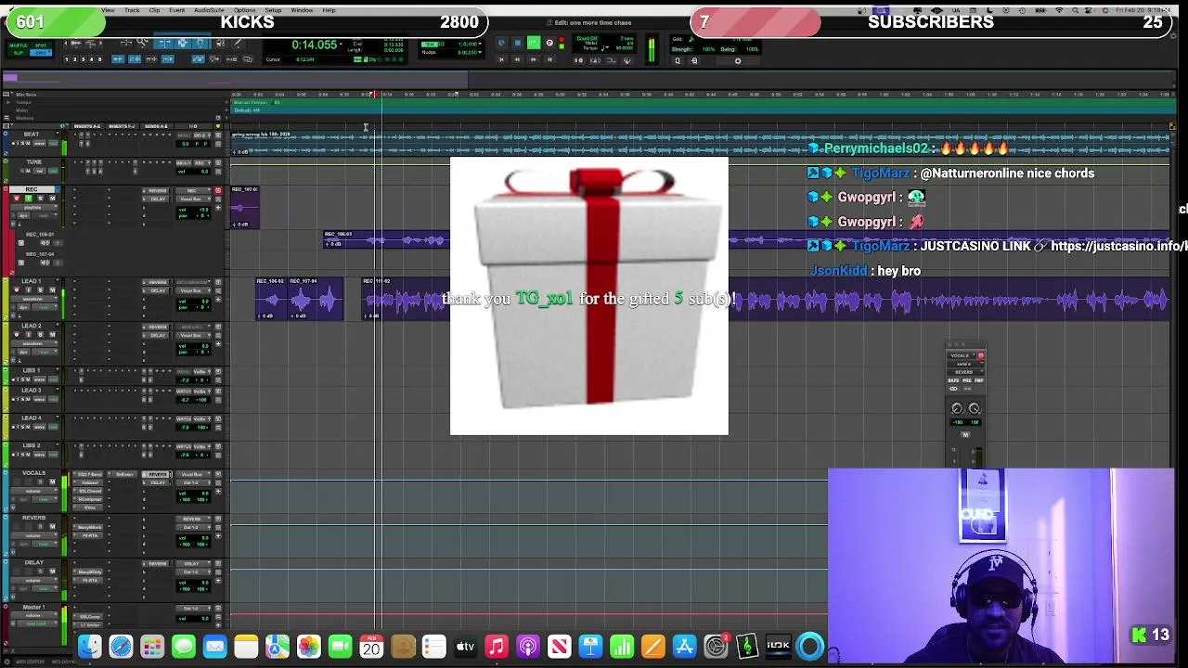Click the Stop transport button
The width and height of the screenshot is (1188, 668).
point(518,43)
